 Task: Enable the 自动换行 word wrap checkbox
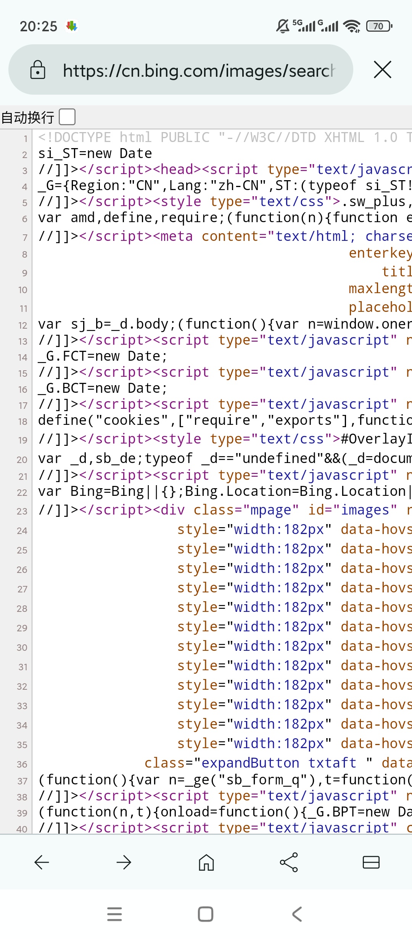(x=67, y=117)
